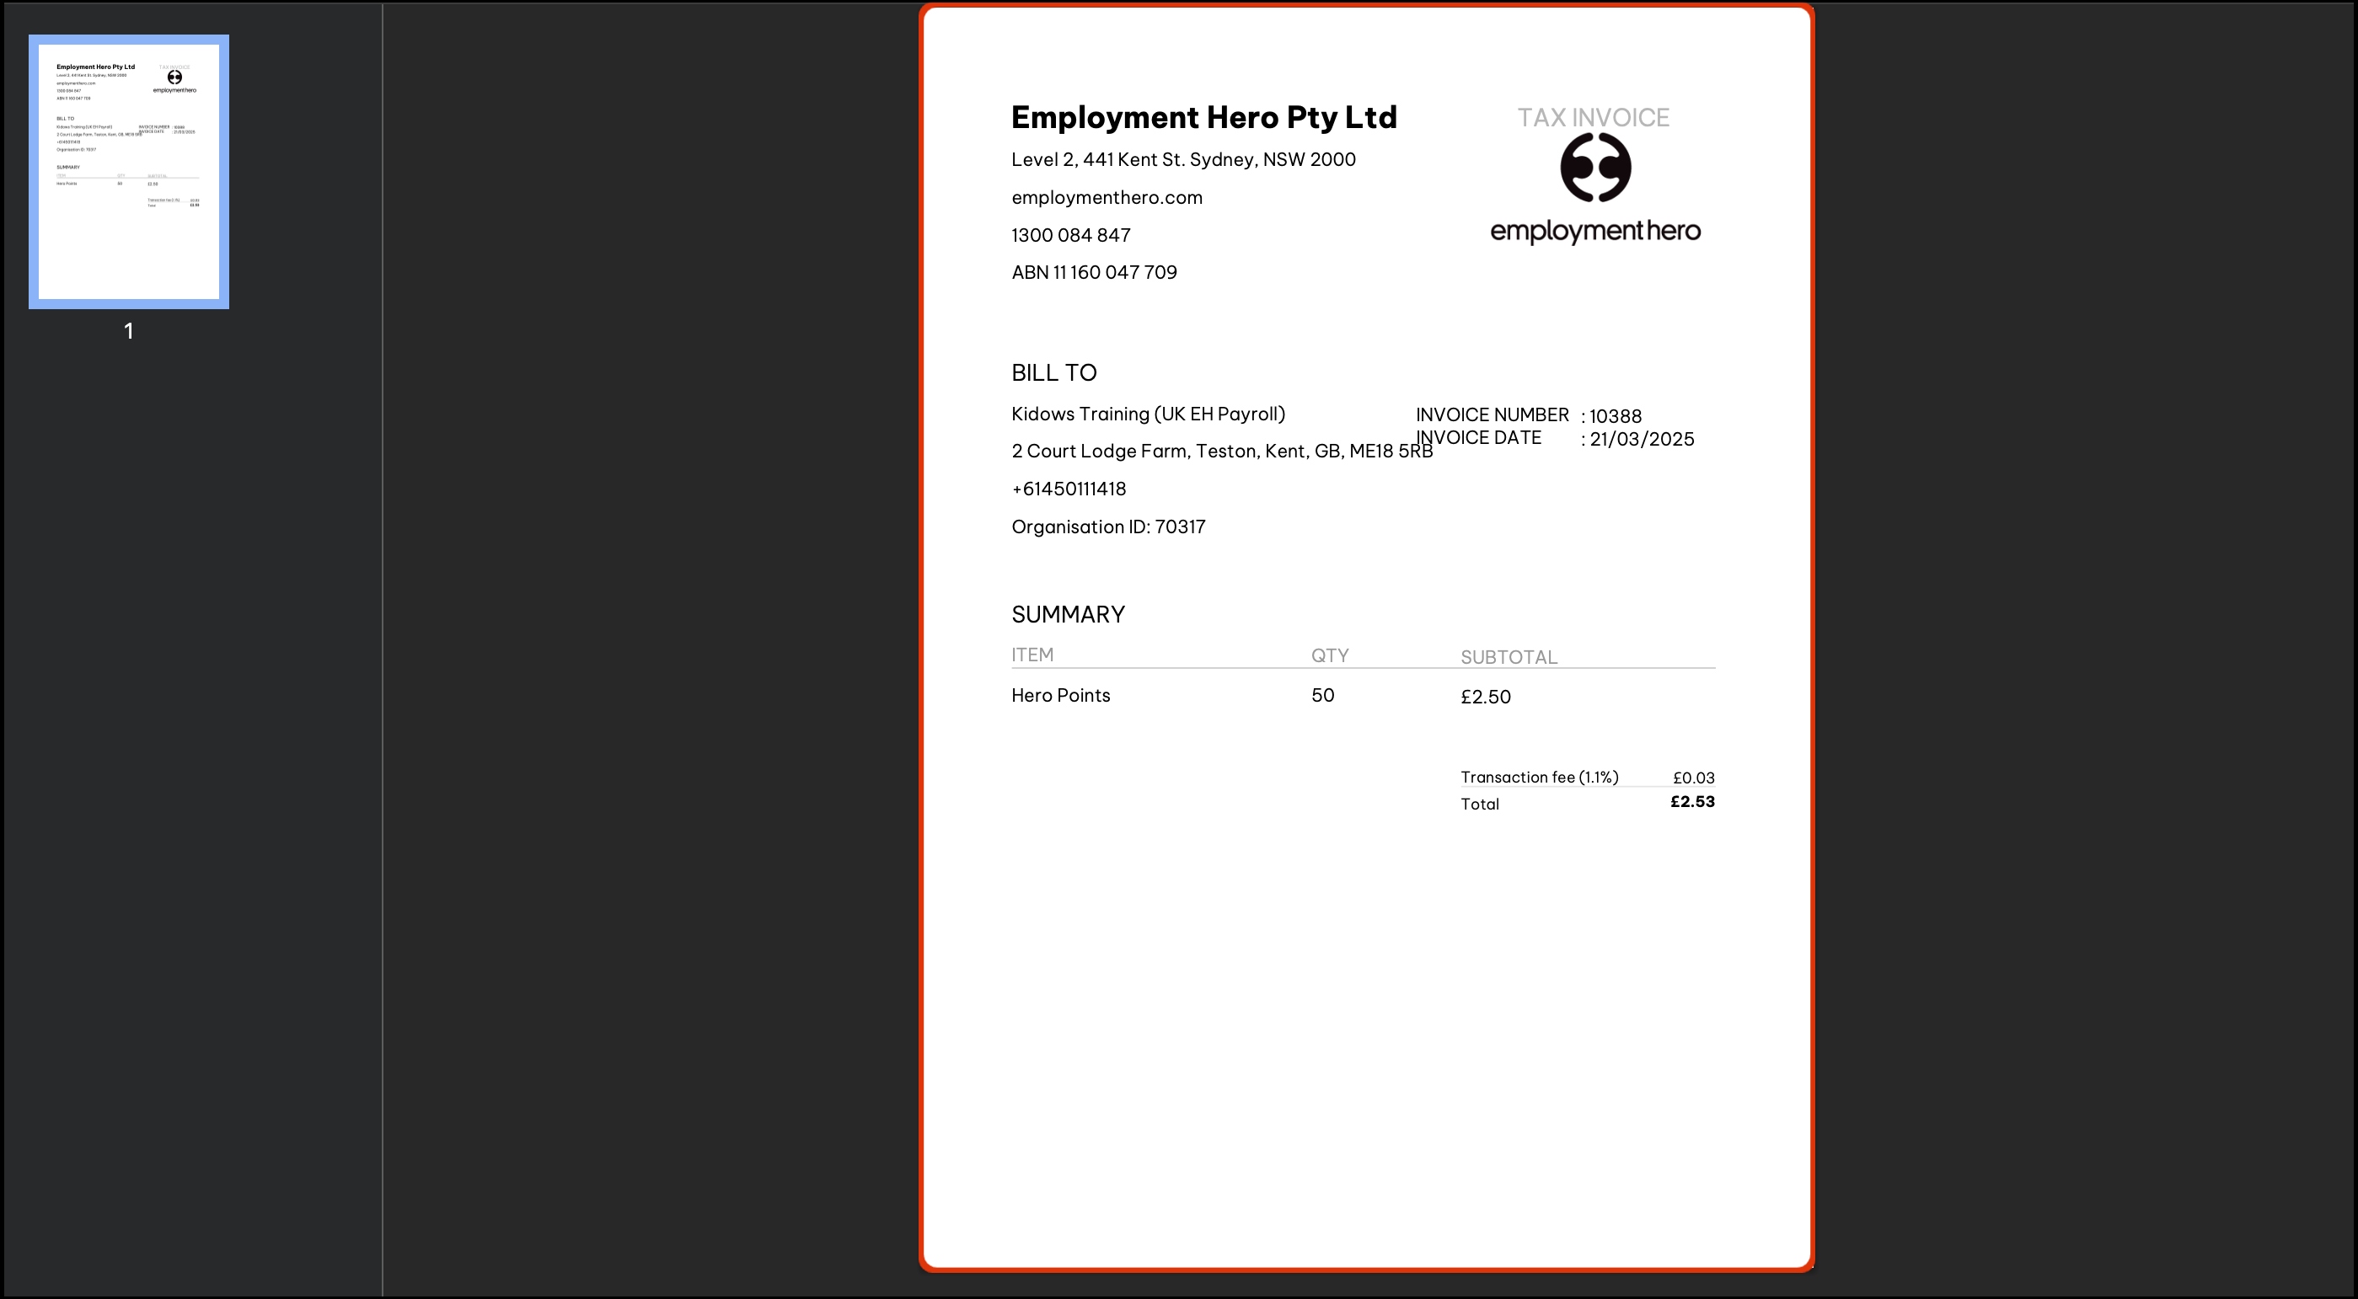
Task: Click the Transaction fee (1.1%) label
Action: click(1539, 777)
